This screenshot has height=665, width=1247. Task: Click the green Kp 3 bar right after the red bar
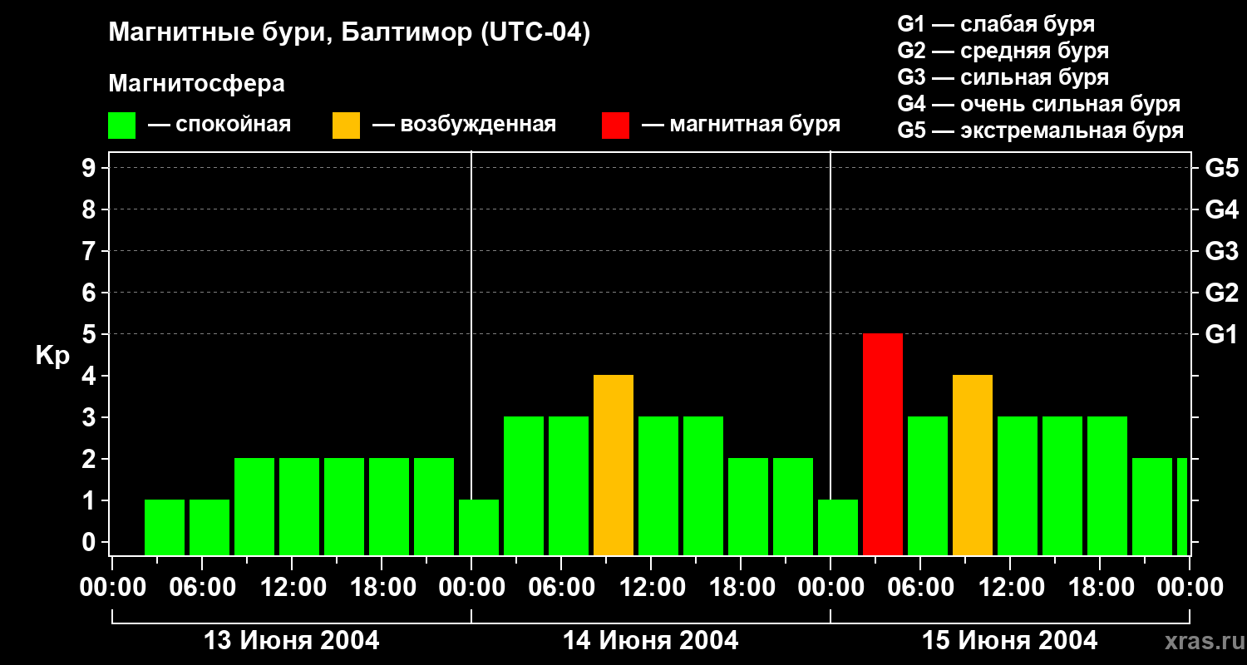[928, 485]
